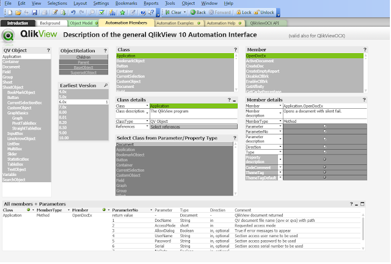Click the Select references button

[x=194, y=127]
